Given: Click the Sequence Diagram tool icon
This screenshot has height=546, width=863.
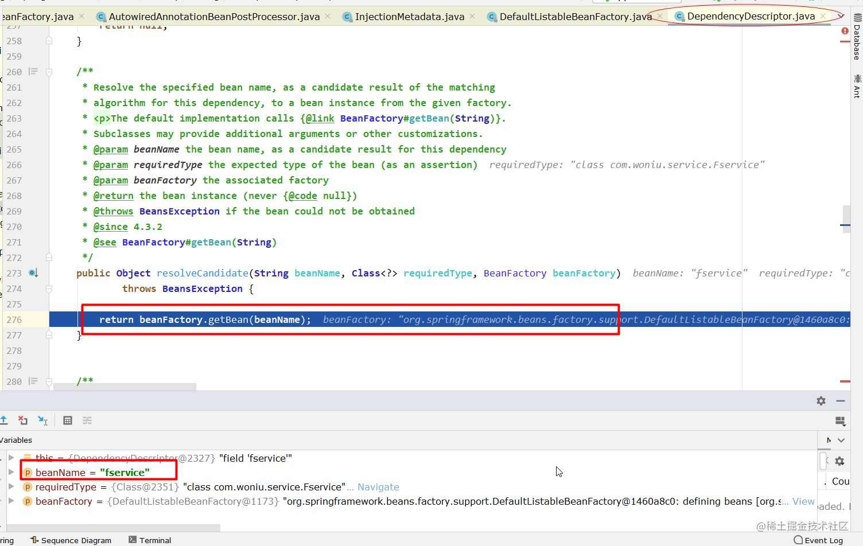Looking at the screenshot, I should 34,540.
